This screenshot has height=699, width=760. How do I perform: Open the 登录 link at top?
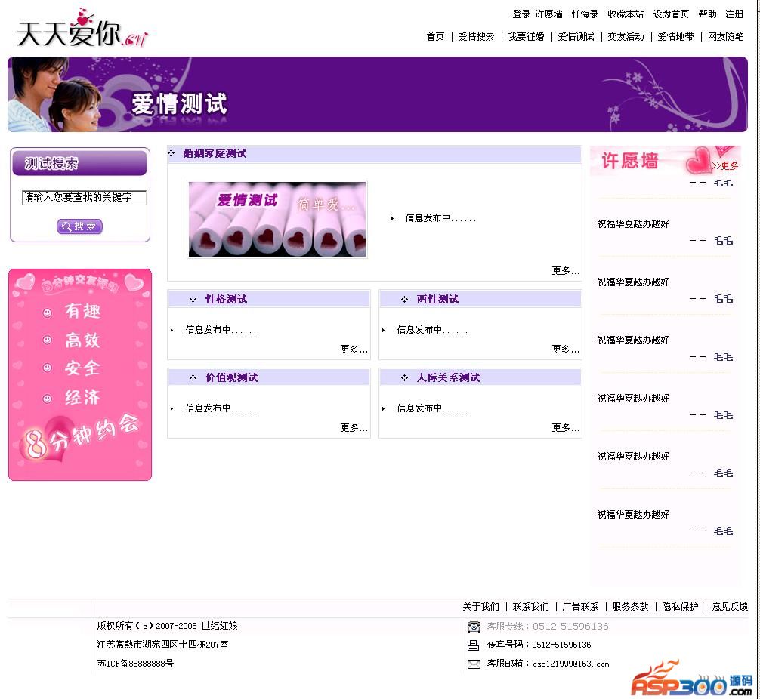[x=521, y=14]
